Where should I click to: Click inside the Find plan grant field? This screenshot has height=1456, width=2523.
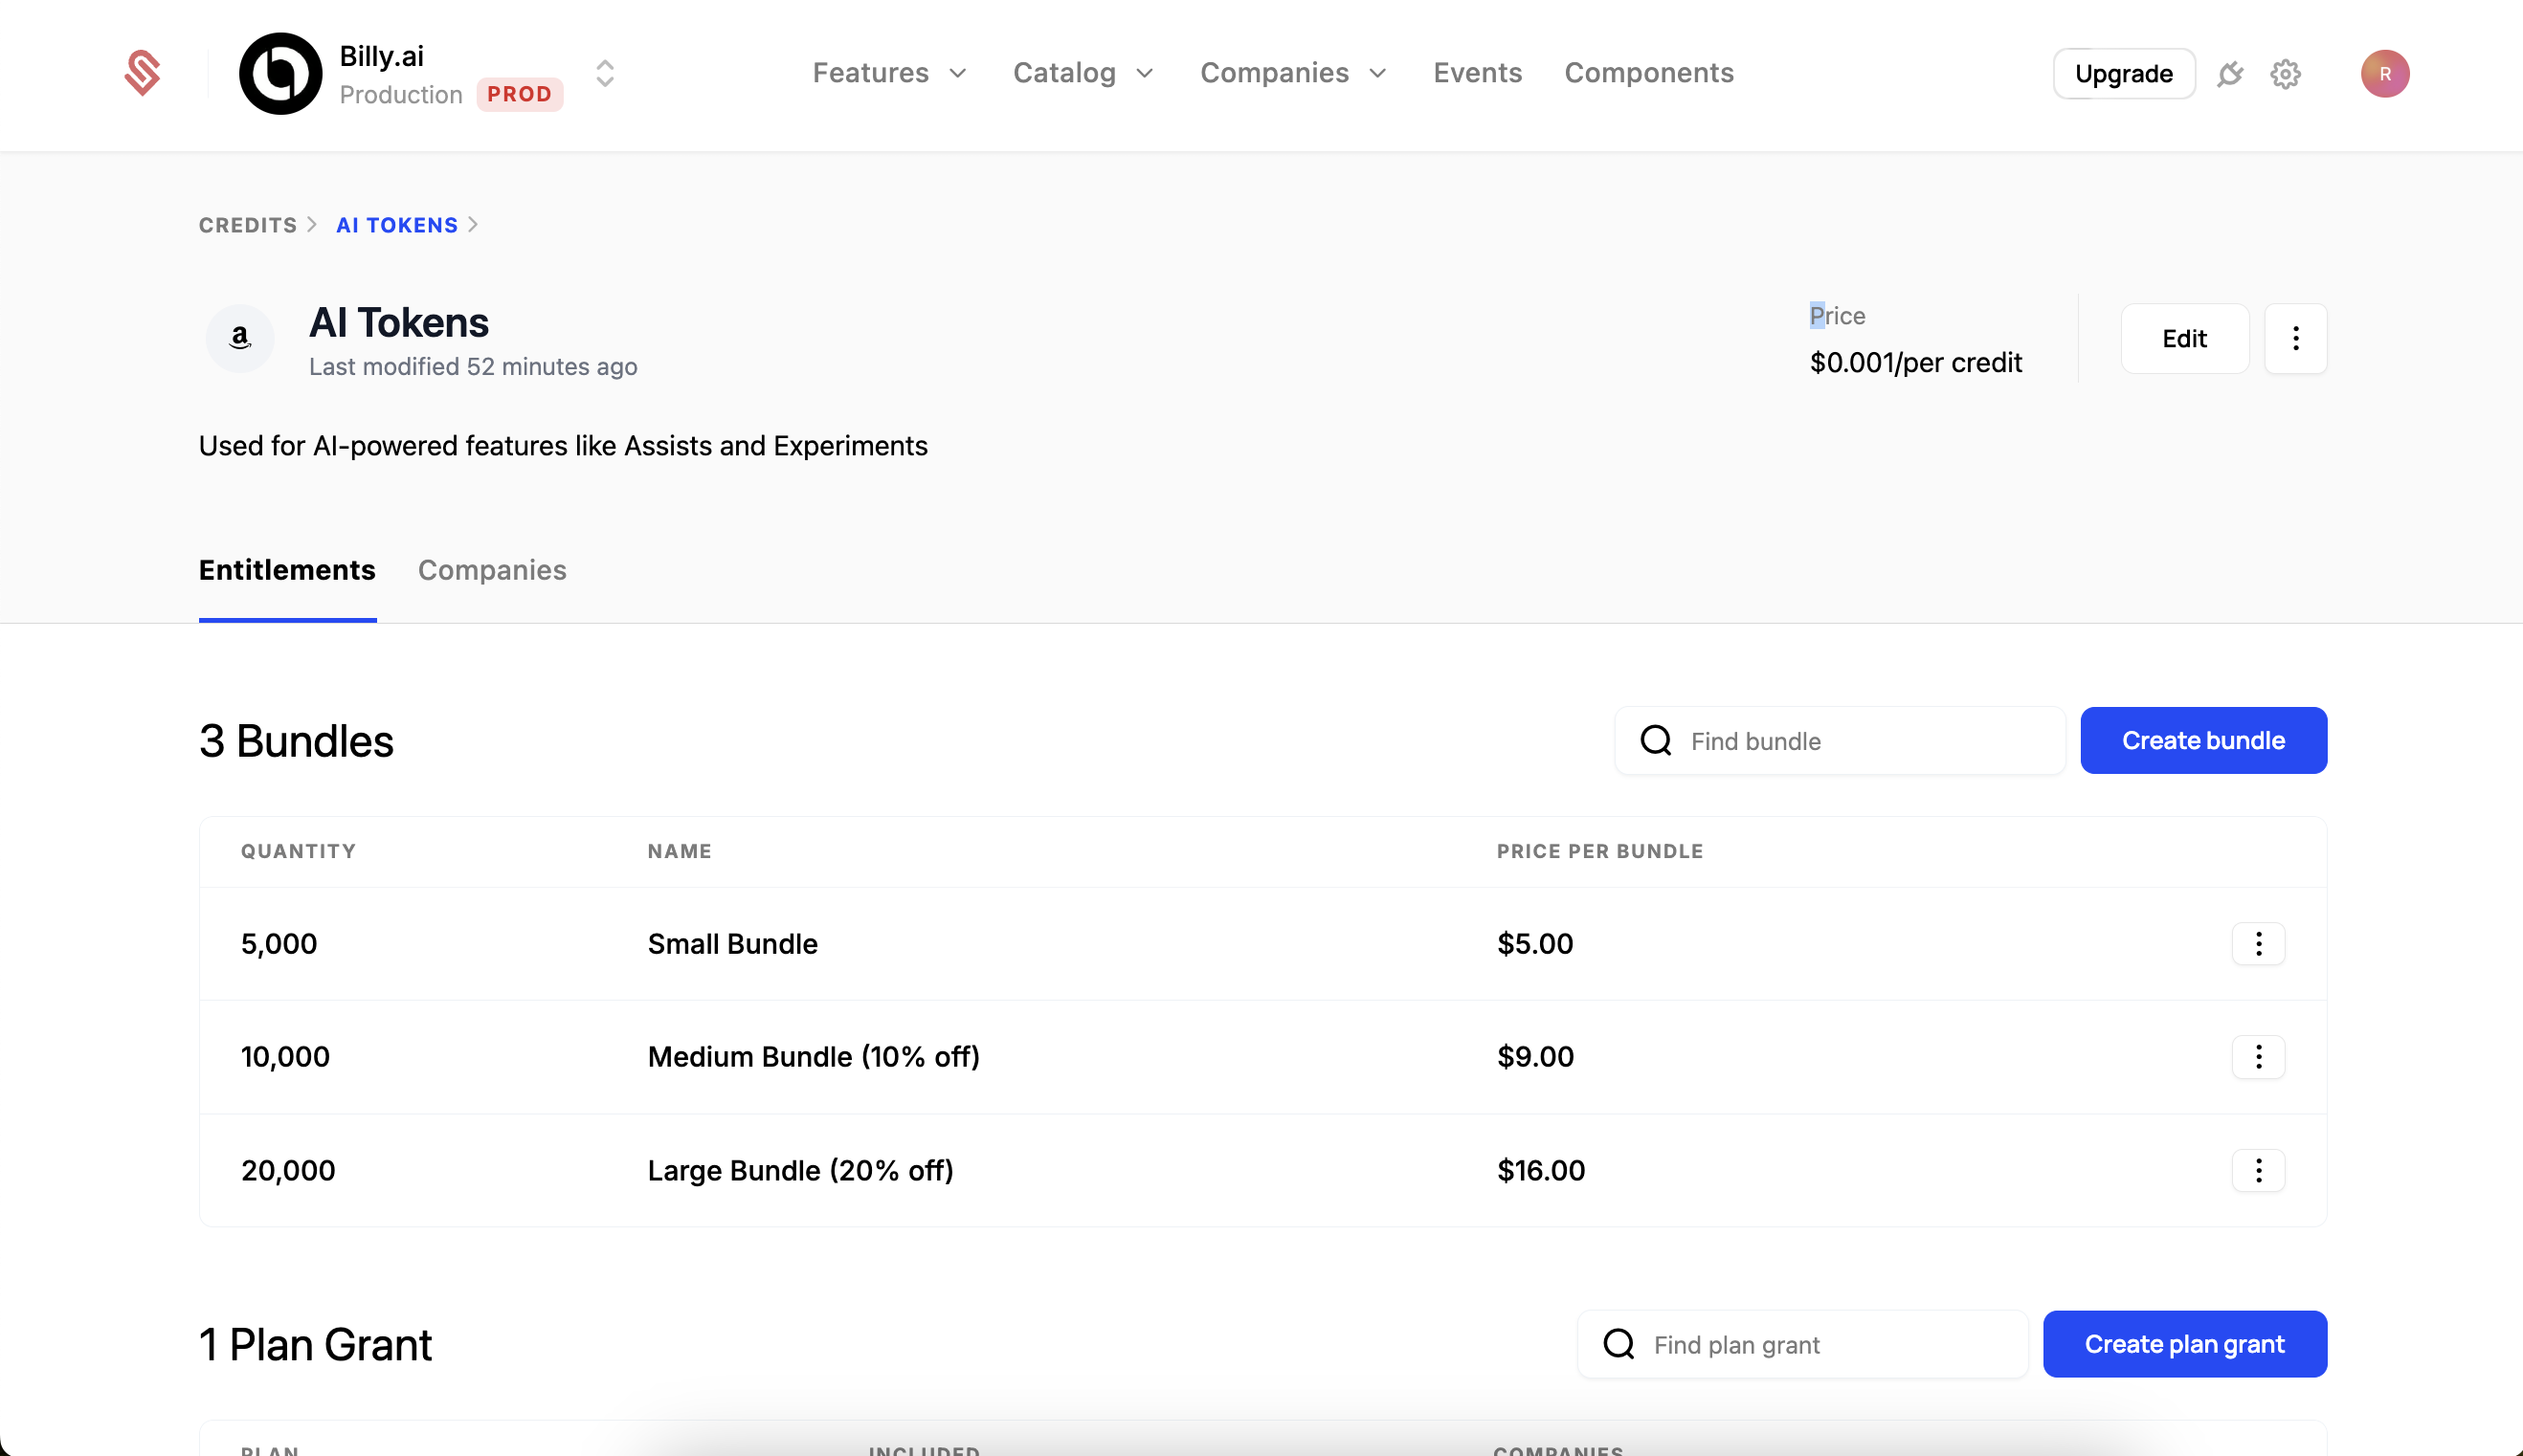pos(1800,1344)
